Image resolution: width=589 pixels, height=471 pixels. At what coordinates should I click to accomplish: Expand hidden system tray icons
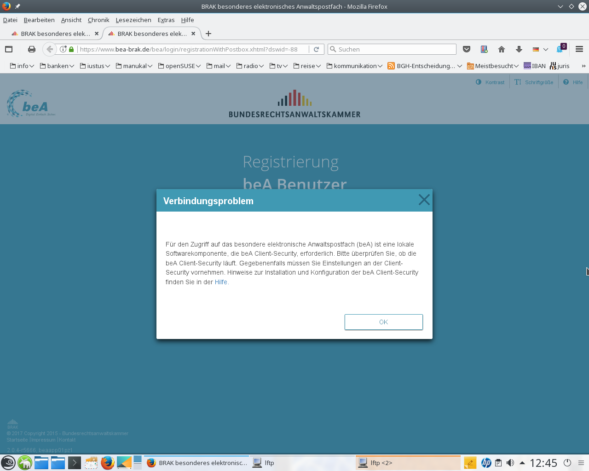[521, 463]
